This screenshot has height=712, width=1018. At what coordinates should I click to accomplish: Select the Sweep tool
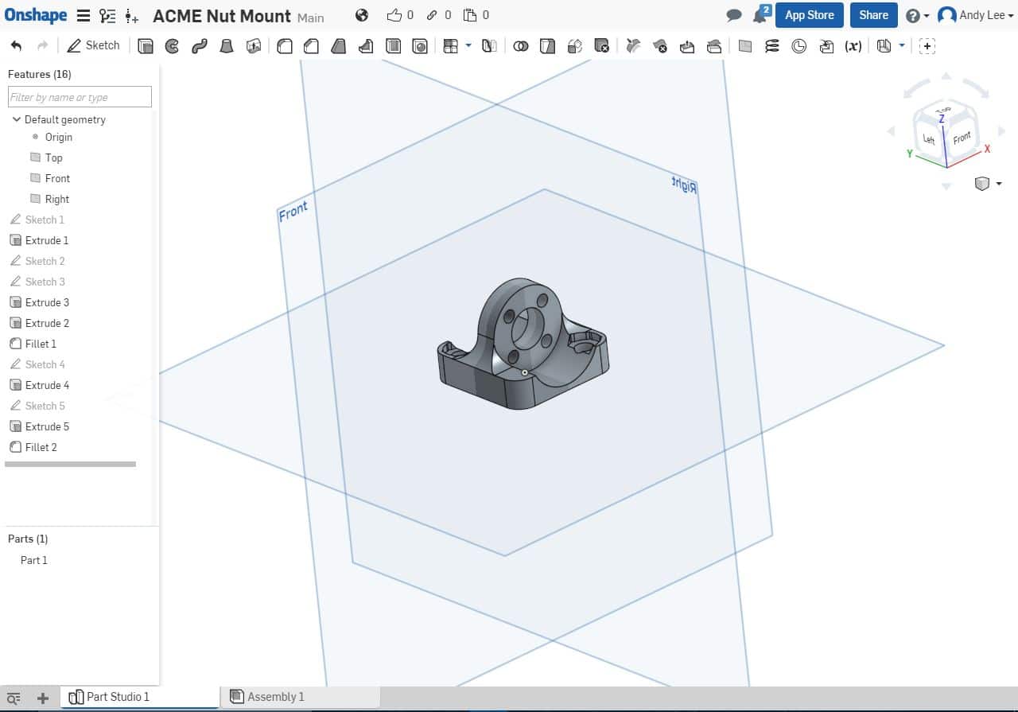click(x=200, y=46)
